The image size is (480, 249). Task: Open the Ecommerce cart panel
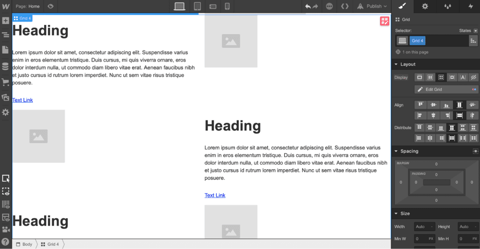(5, 82)
